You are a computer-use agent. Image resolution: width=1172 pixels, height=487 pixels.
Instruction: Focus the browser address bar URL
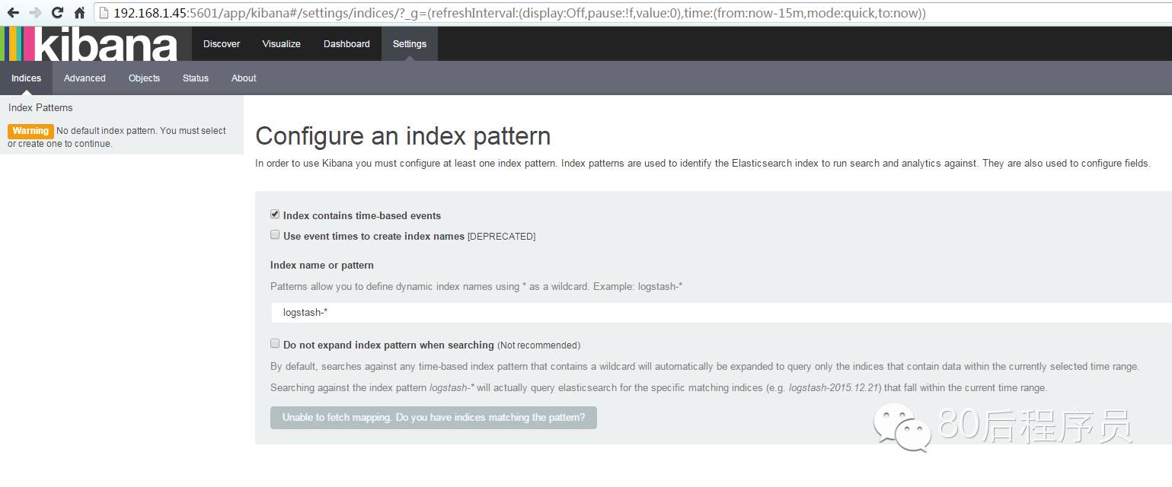click(519, 13)
